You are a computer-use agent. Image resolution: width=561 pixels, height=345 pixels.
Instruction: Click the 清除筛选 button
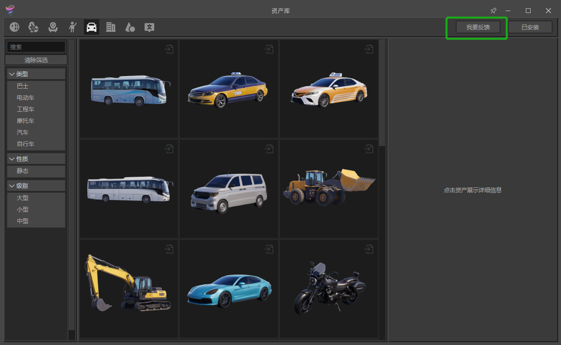(36, 60)
